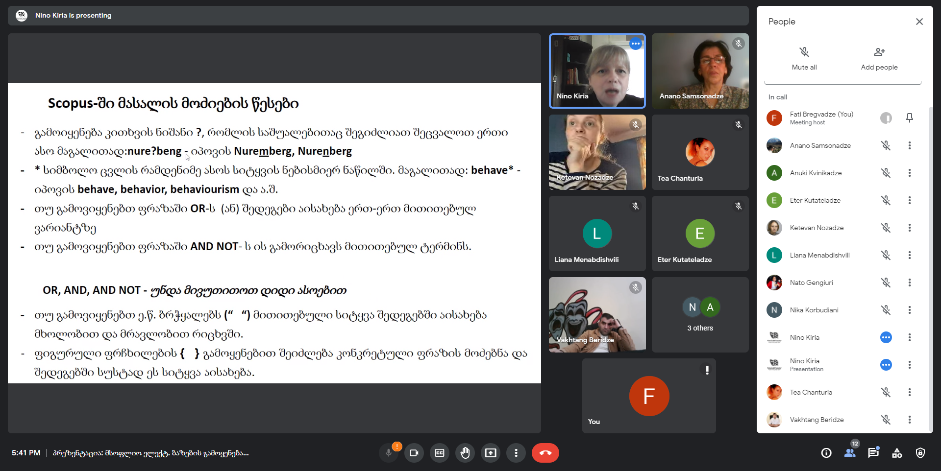Toggle the microphone button in bottom bar

point(389,453)
